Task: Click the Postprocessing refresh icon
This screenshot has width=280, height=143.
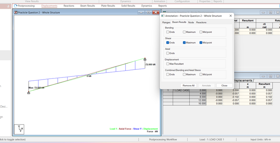Action: point(16,6)
